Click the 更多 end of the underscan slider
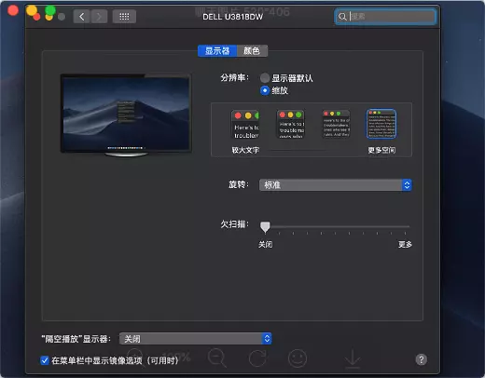 point(405,244)
